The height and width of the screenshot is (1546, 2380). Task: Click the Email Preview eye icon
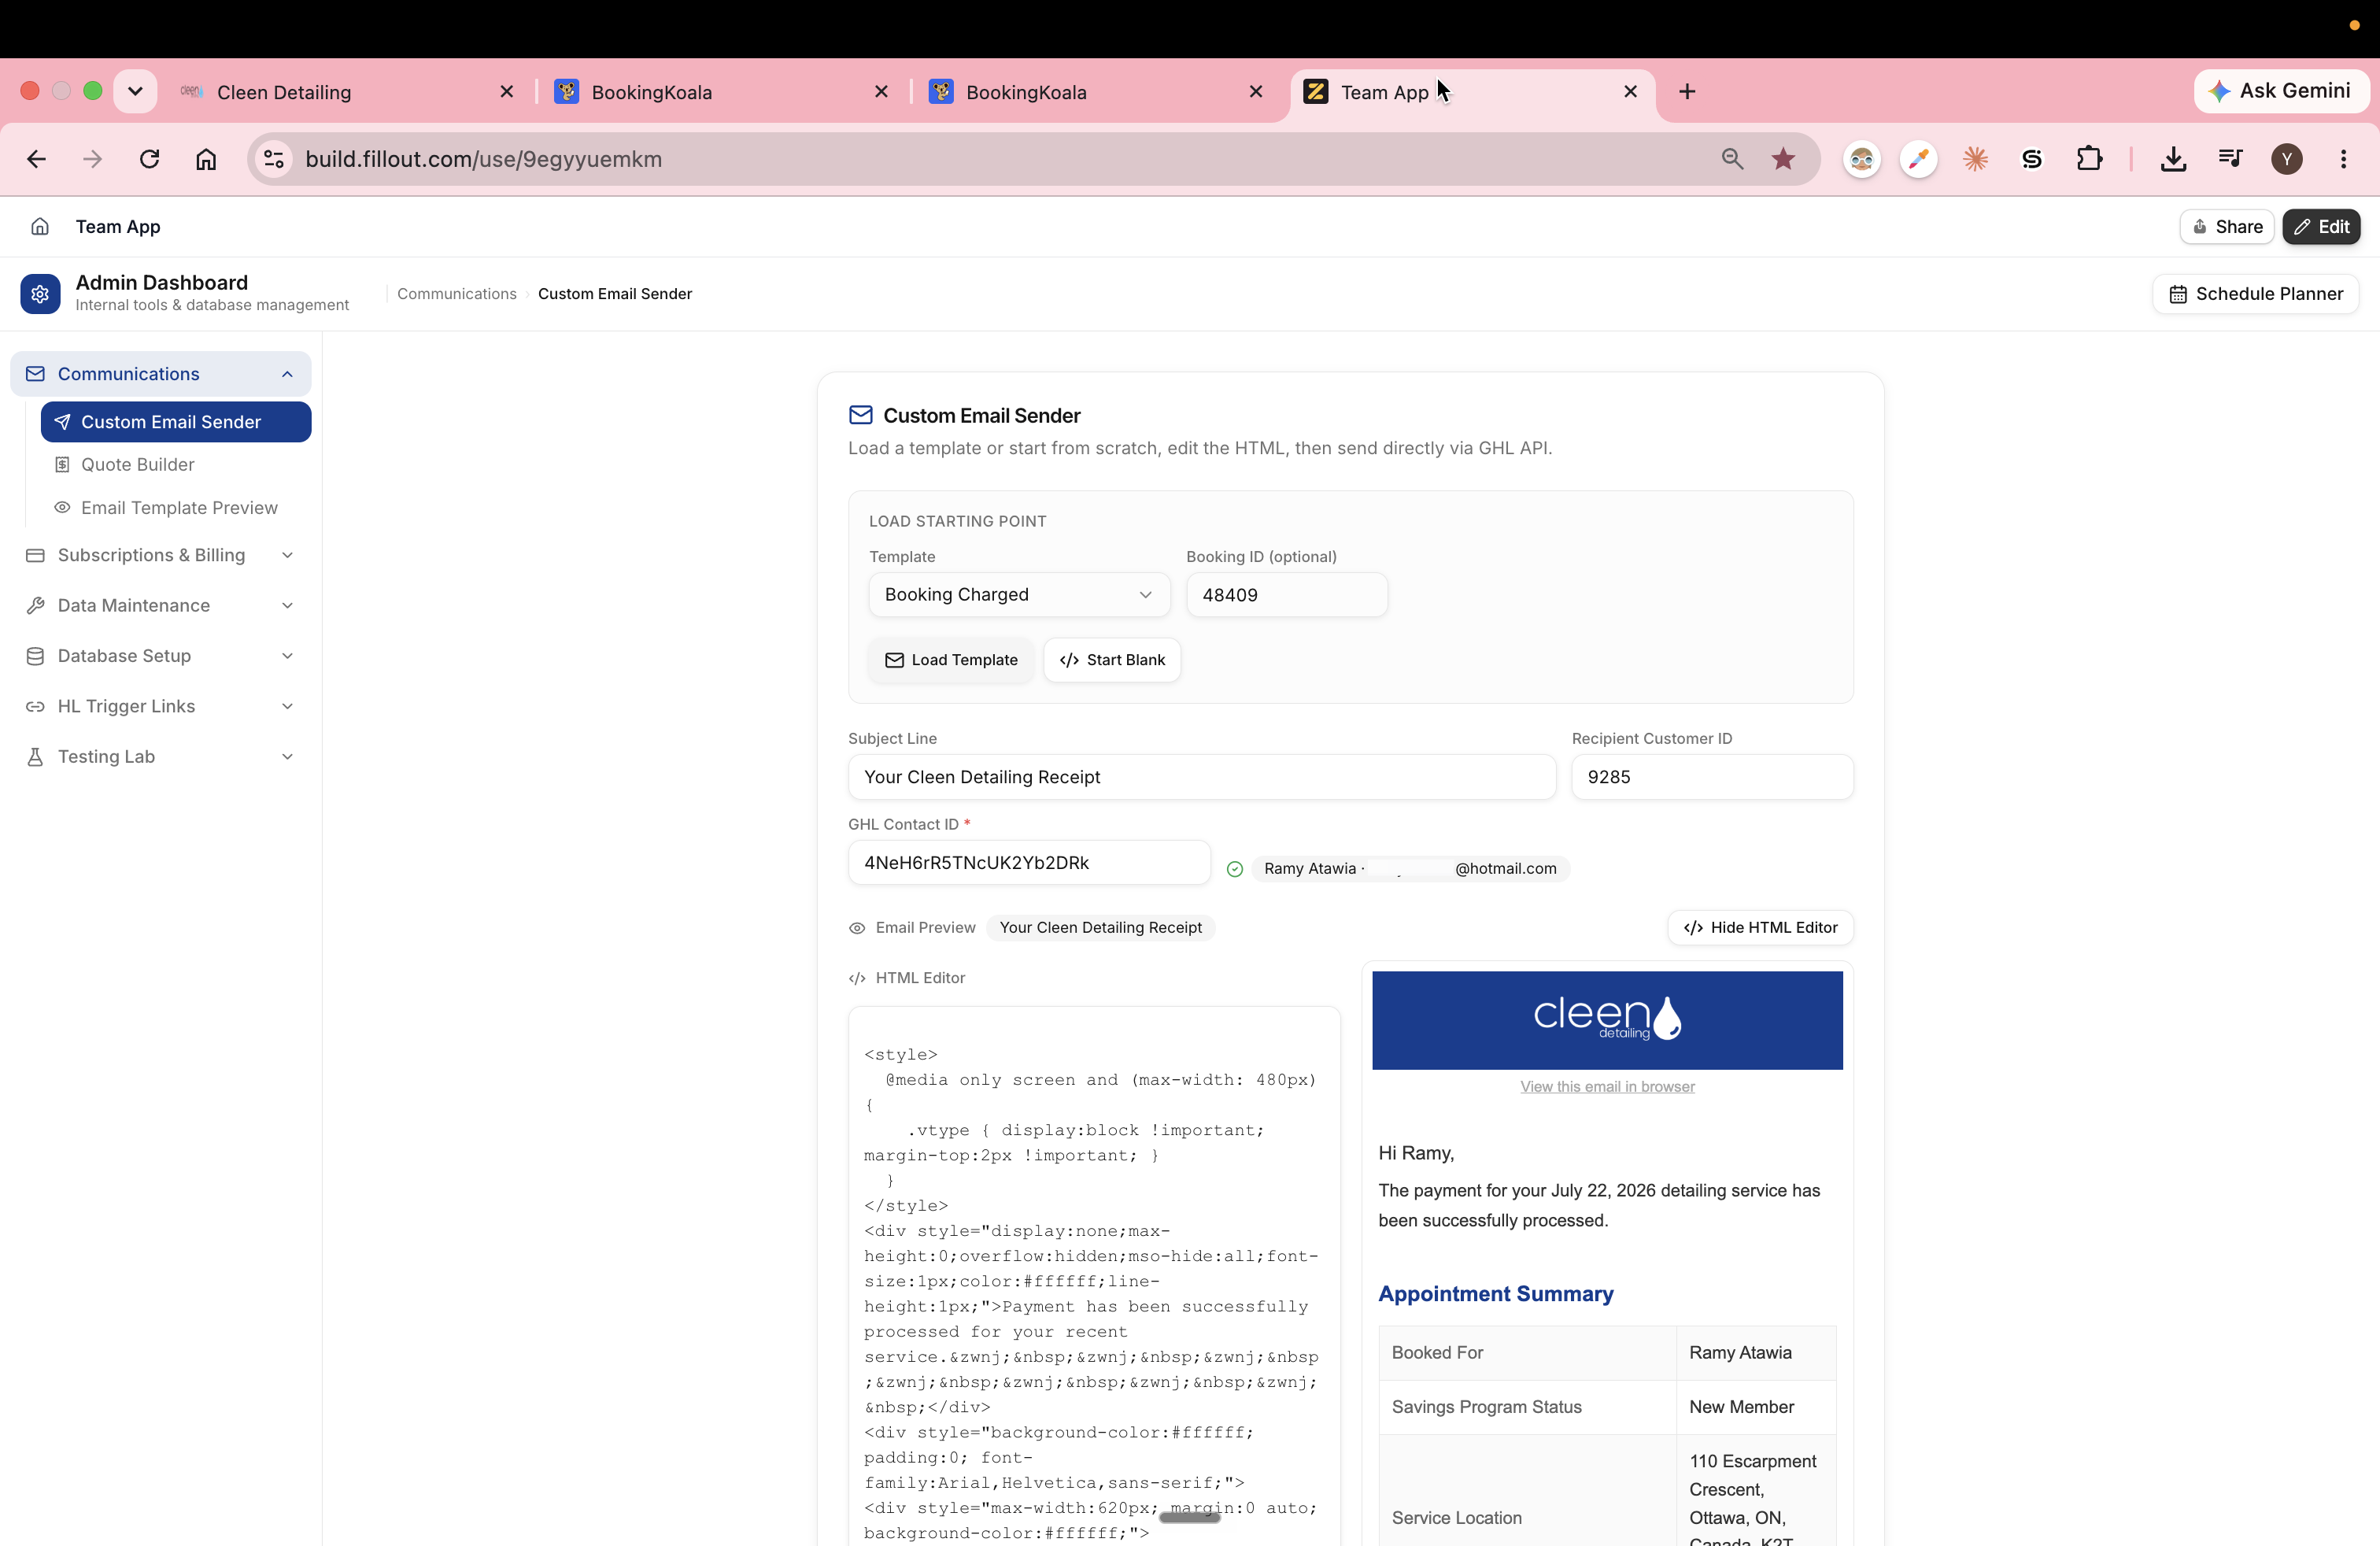(x=857, y=928)
